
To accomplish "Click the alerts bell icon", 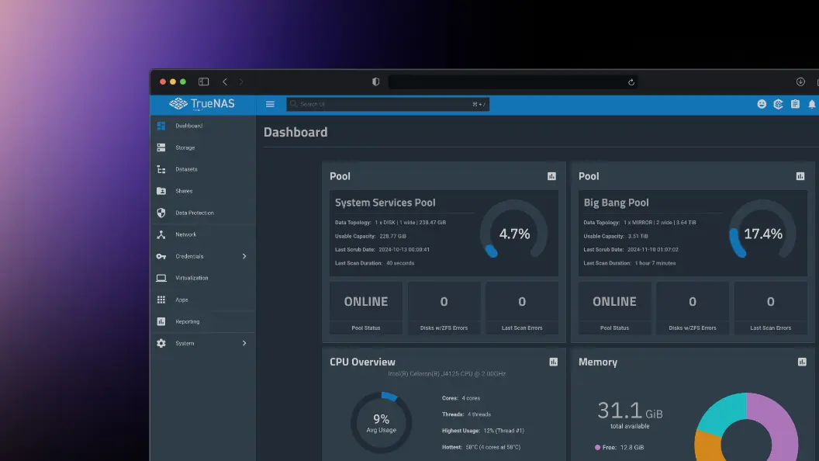I will [812, 104].
